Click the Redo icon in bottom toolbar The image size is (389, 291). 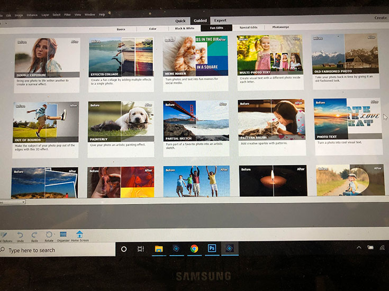point(34,237)
